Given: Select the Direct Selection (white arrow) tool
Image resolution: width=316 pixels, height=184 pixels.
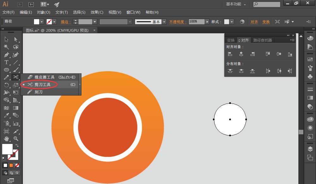Looking at the screenshot, I should pyautogui.click(x=16, y=39).
